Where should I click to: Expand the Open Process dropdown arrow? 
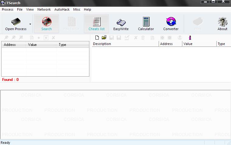pyautogui.click(x=30, y=24)
